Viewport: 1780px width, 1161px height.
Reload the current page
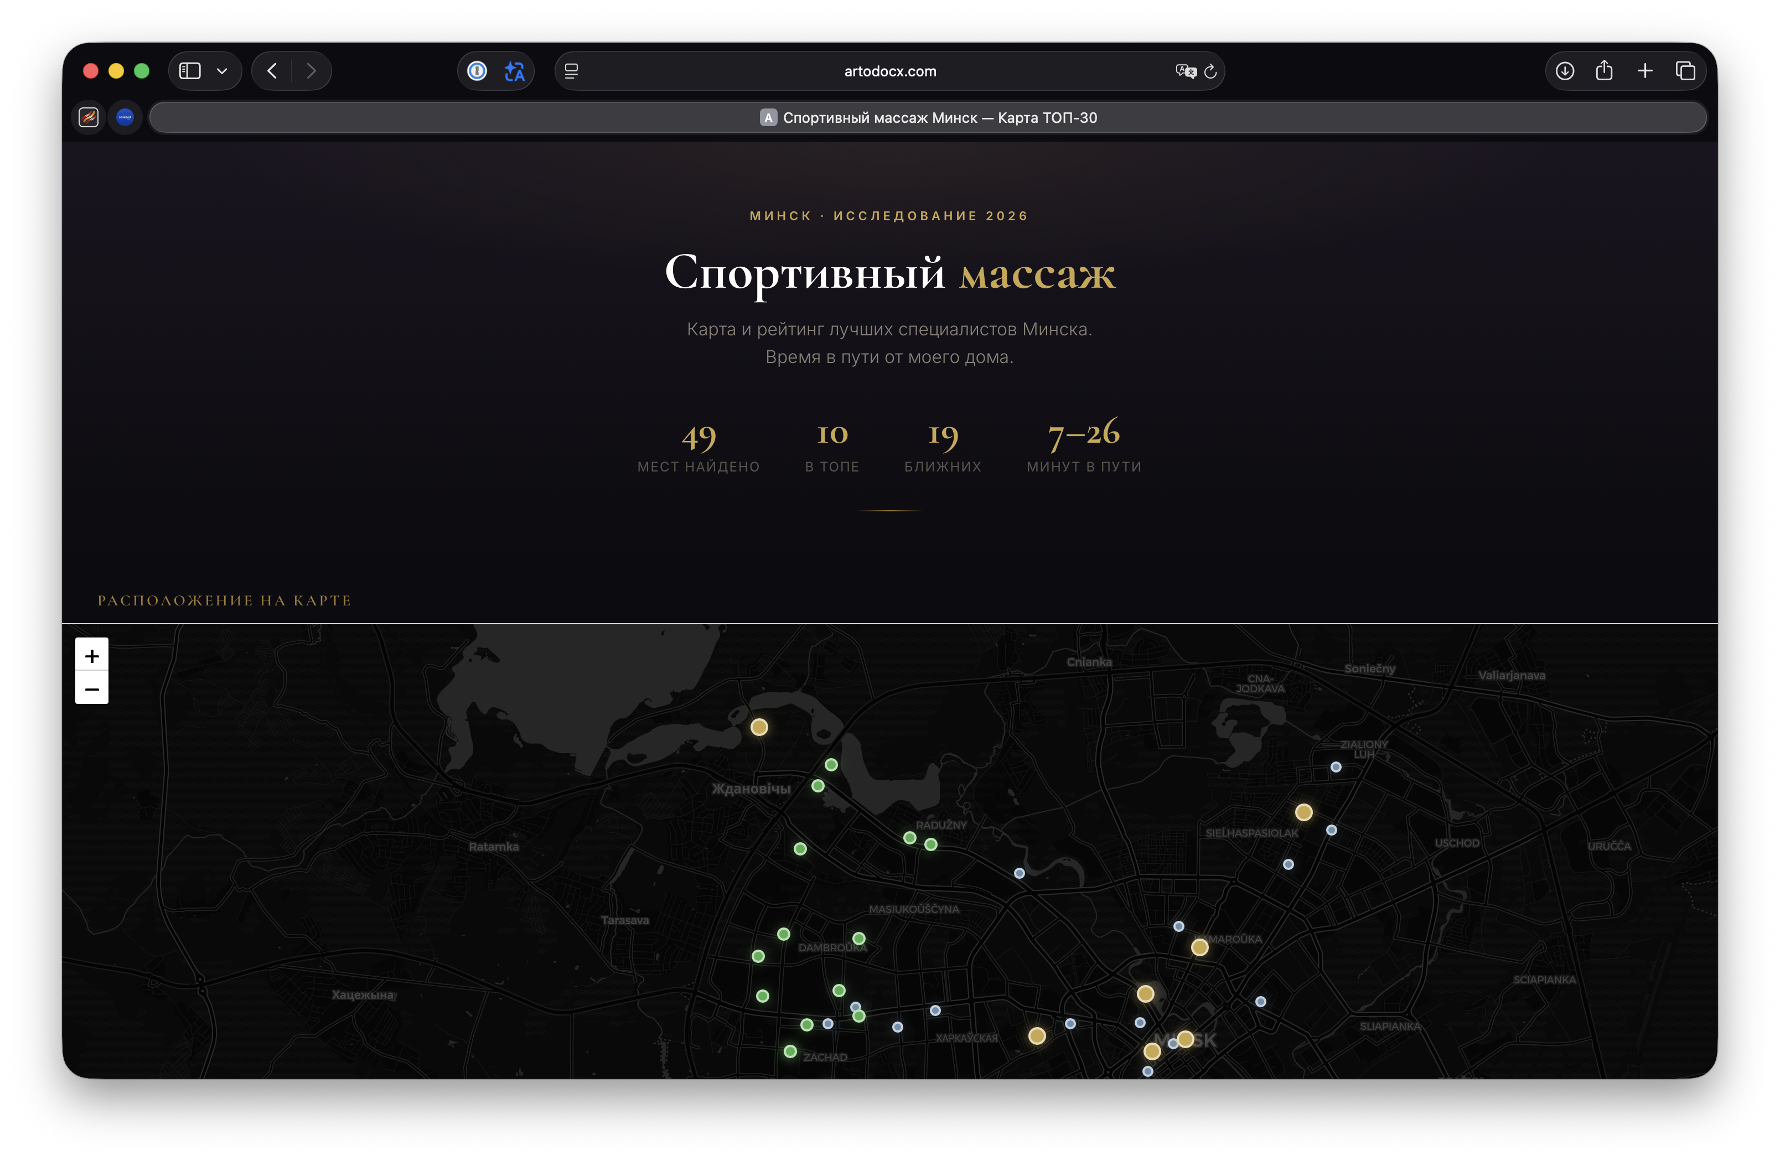coord(1211,71)
